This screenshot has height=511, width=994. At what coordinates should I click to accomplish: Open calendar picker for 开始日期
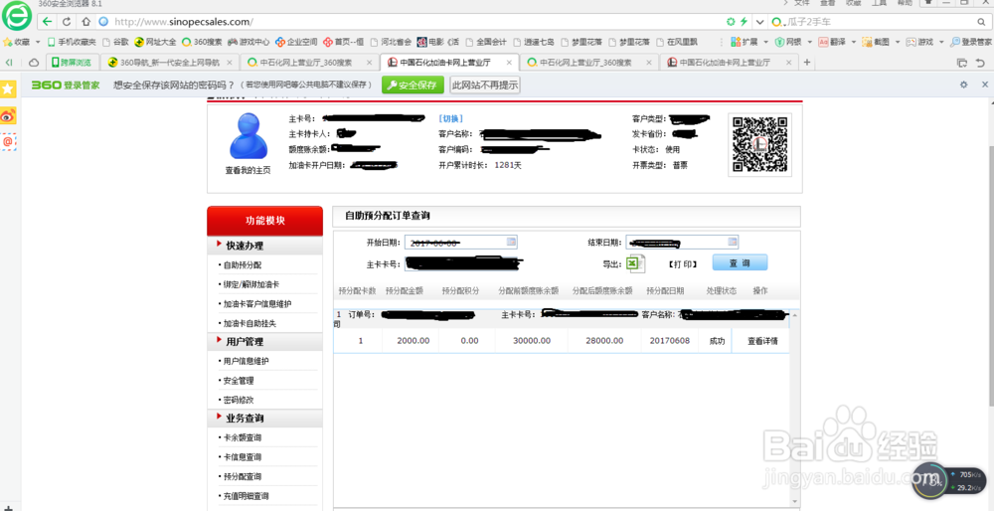[512, 241]
